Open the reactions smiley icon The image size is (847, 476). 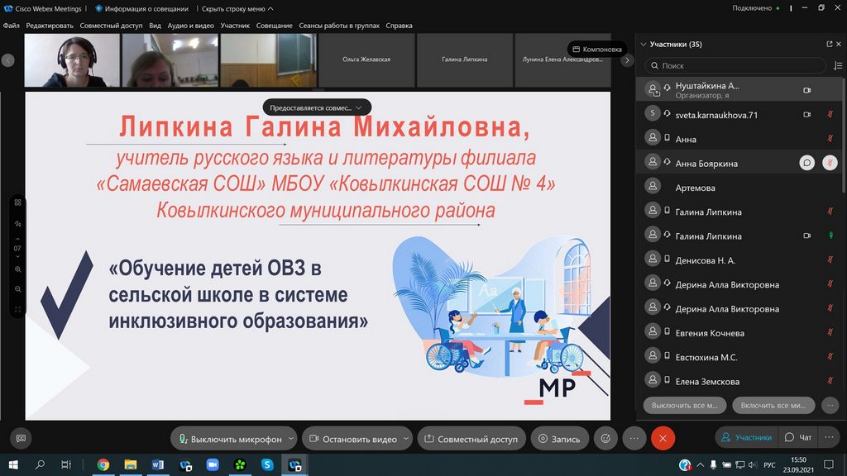pyautogui.click(x=606, y=439)
